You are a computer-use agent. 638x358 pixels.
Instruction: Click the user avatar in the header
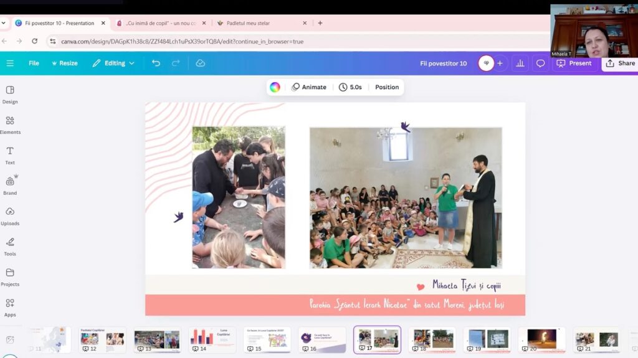(486, 63)
